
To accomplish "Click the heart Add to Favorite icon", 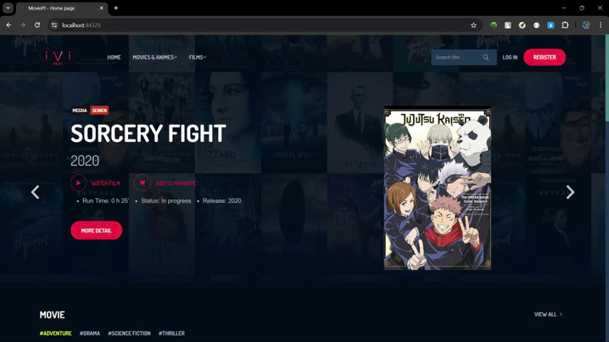I will [x=142, y=183].
